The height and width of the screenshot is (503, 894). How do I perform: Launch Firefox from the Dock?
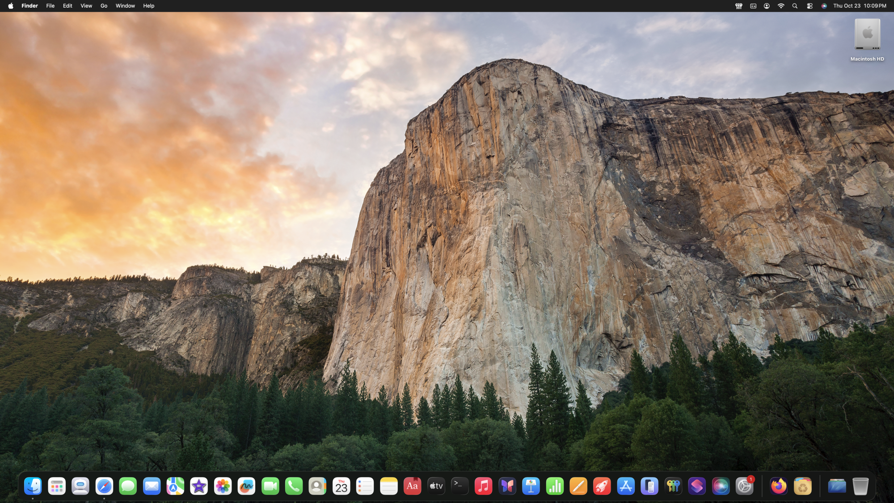click(778, 486)
